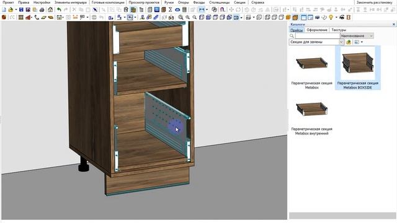
Task: Click the catalog search magnifier icon
Action: click(x=292, y=36)
